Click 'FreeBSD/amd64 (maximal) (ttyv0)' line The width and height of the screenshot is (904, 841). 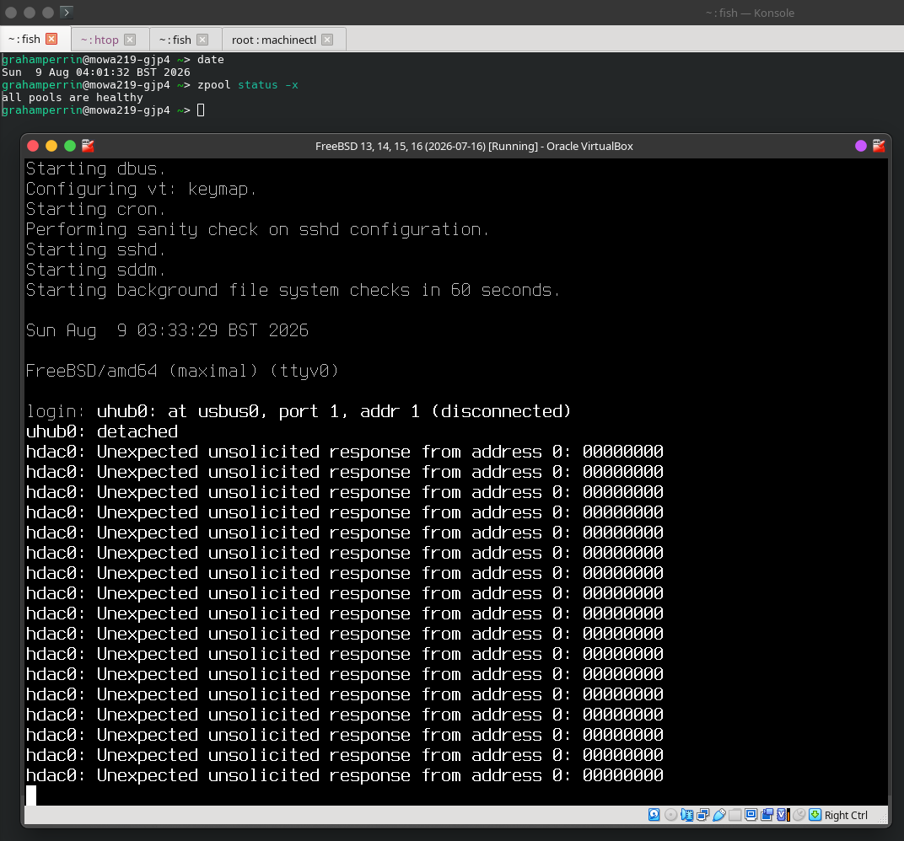pos(182,371)
